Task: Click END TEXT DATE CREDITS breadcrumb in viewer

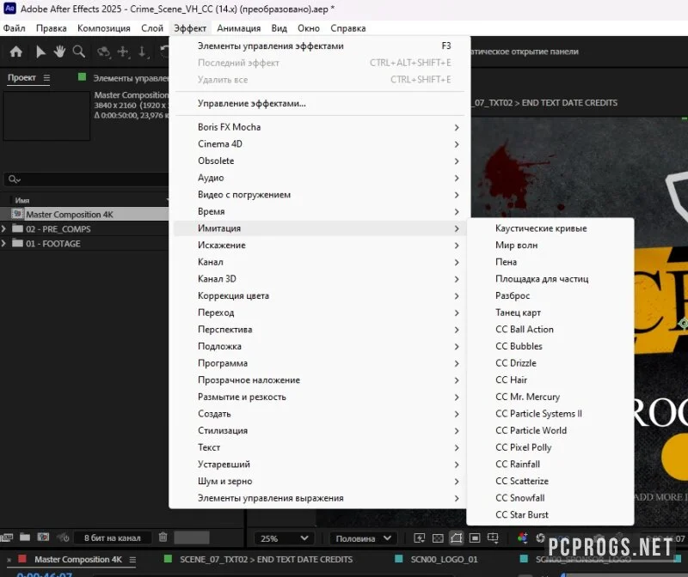Action: point(569,103)
